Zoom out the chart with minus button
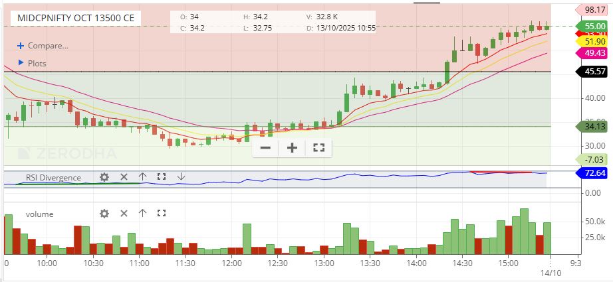 [265, 147]
